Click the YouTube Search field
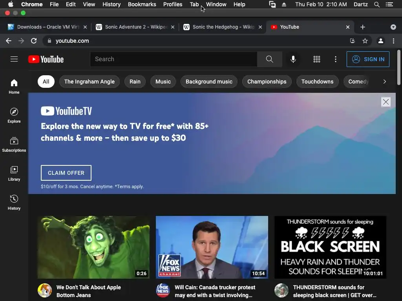This screenshot has width=402, height=301. [174, 59]
